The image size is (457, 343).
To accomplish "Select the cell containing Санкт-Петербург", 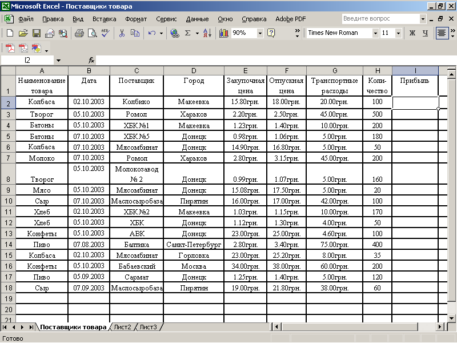I will (x=194, y=245).
